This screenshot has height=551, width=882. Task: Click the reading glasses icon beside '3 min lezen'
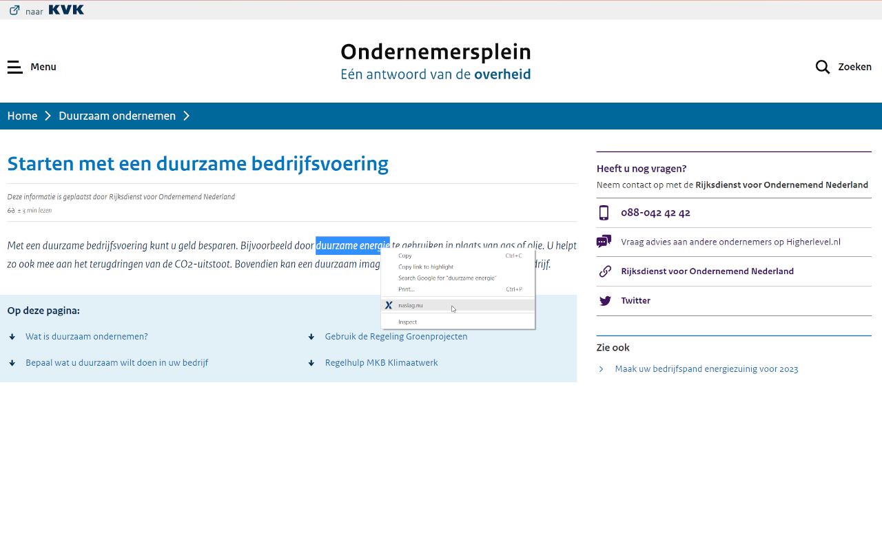[11, 211]
